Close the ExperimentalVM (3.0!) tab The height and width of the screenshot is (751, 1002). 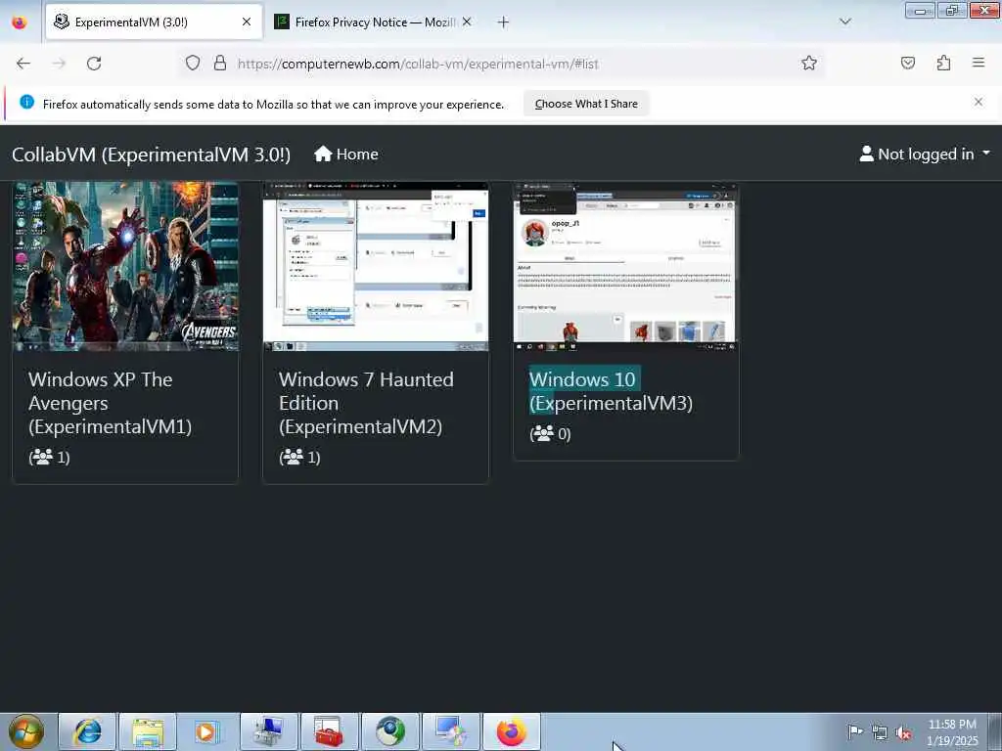point(247,22)
